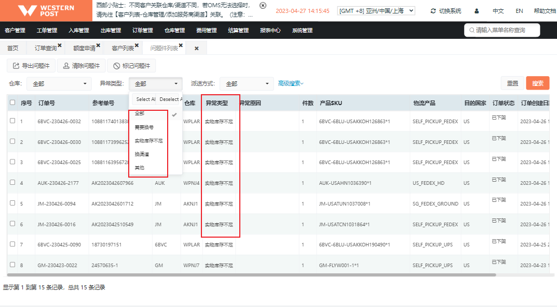The width and height of the screenshot is (557, 307).
Task: Open the user profile icon
Action: pos(477,11)
